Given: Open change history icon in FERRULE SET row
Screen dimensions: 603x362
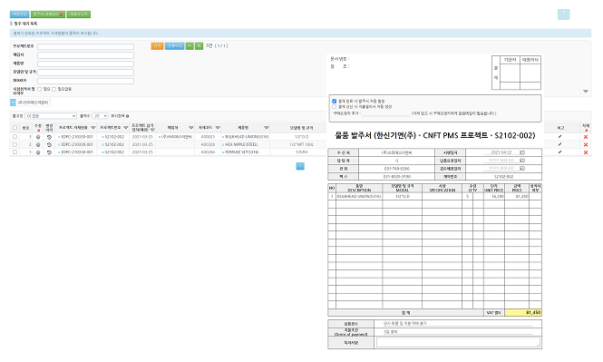Looking at the screenshot, I should pos(49,152).
